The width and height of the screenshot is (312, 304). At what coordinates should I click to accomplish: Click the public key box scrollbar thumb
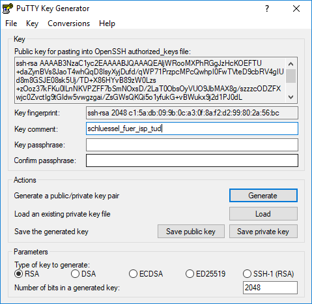pyautogui.click(x=291, y=76)
